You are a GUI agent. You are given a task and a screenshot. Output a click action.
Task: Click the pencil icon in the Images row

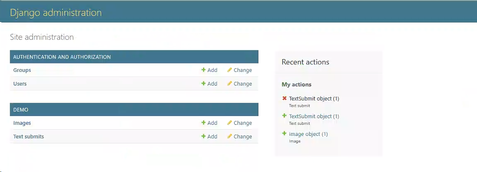tap(230, 123)
